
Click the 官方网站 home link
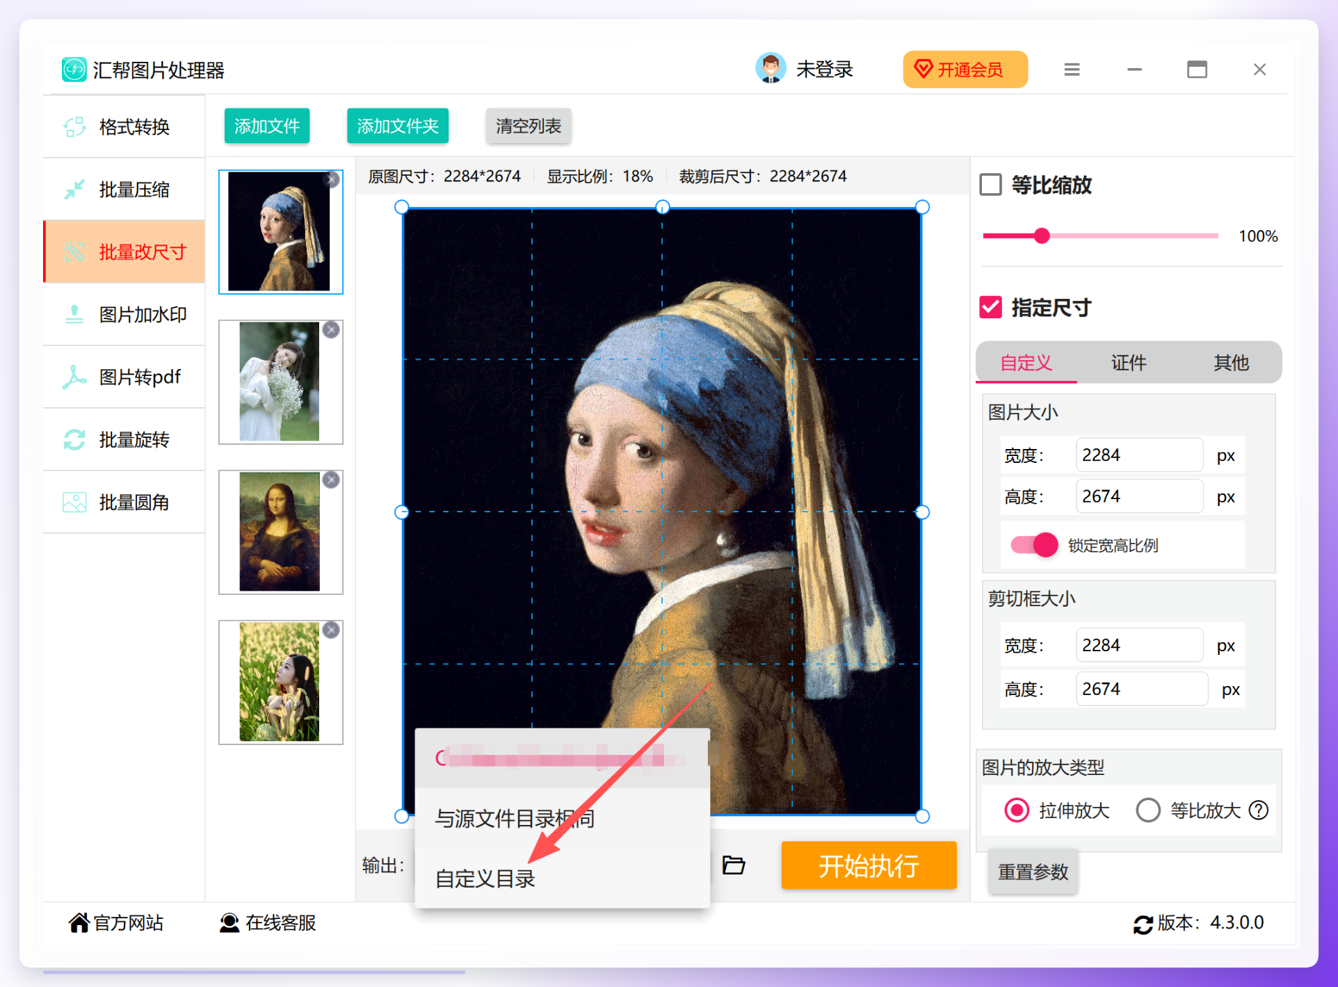pos(116,922)
